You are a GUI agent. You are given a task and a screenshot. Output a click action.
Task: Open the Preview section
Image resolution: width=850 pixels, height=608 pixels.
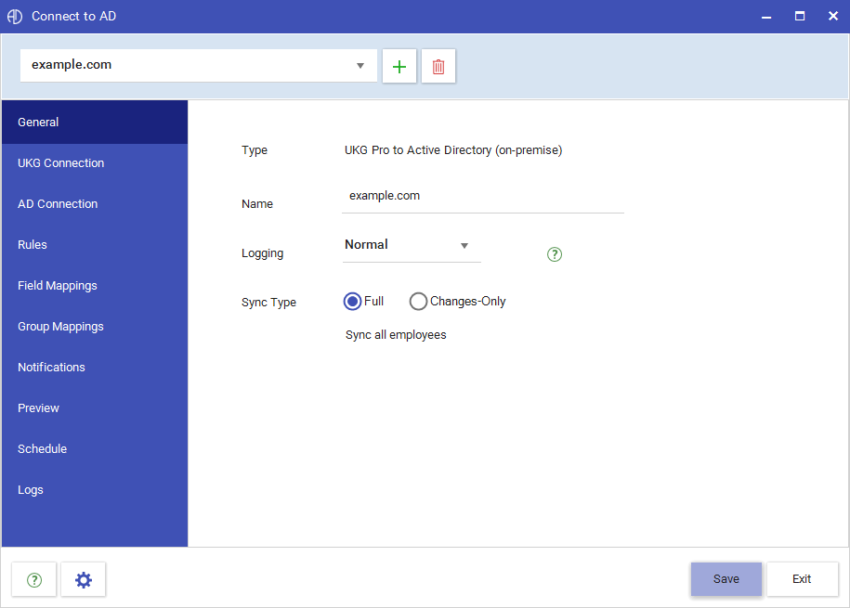pos(95,408)
